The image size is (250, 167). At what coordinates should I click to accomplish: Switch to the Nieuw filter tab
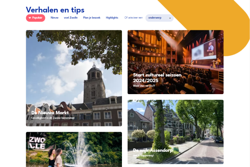pyautogui.click(x=55, y=18)
